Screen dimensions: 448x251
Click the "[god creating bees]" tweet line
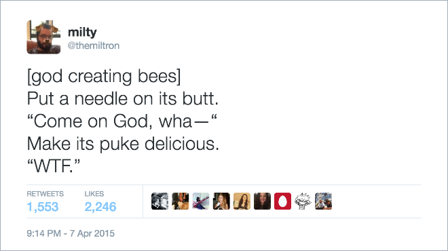(x=104, y=77)
